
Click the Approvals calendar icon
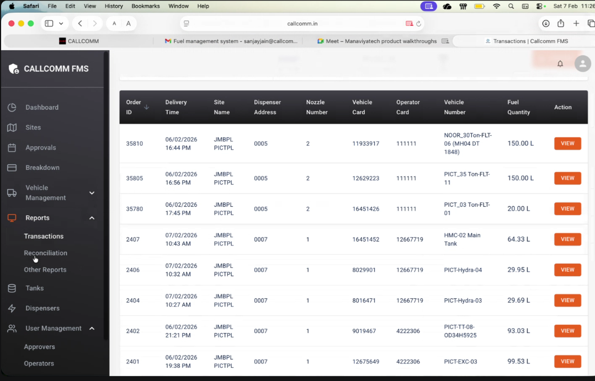pos(12,147)
